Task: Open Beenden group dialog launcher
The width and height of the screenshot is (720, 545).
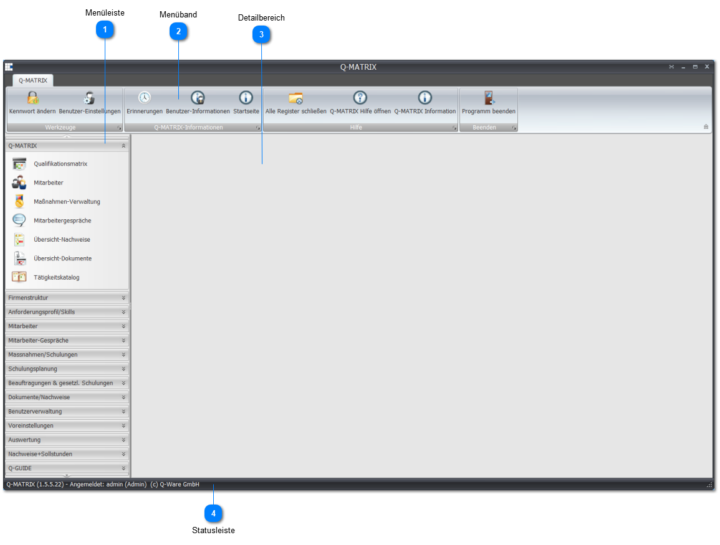Action: (514, 128)
